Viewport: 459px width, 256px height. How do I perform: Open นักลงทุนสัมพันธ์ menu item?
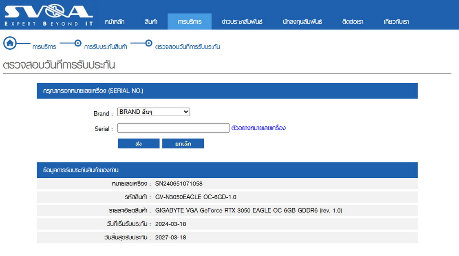pyautogui.click(x=302, y=22)
